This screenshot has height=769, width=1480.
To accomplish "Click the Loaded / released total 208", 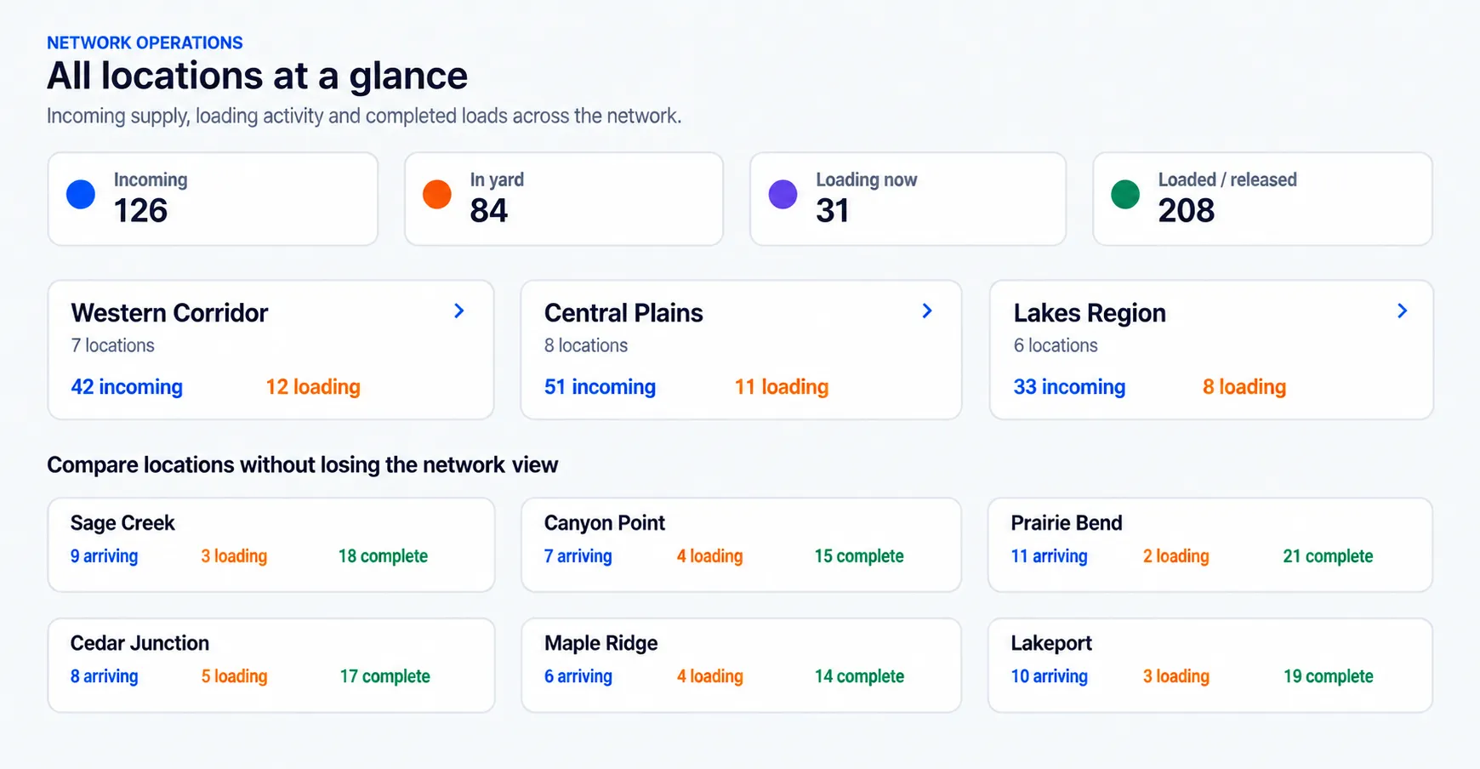I will (x=1187, y=210).
